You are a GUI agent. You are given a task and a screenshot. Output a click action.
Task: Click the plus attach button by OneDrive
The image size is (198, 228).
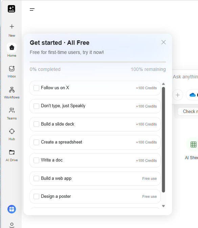178,95
